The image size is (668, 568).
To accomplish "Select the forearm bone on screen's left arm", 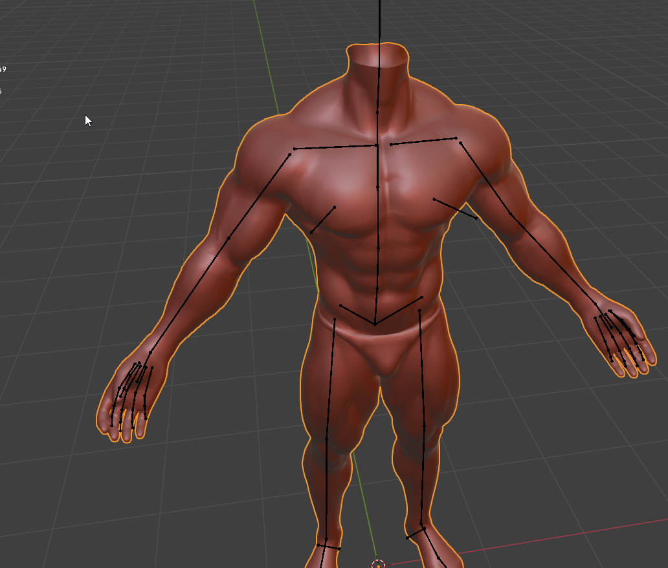I will (190, 295).
